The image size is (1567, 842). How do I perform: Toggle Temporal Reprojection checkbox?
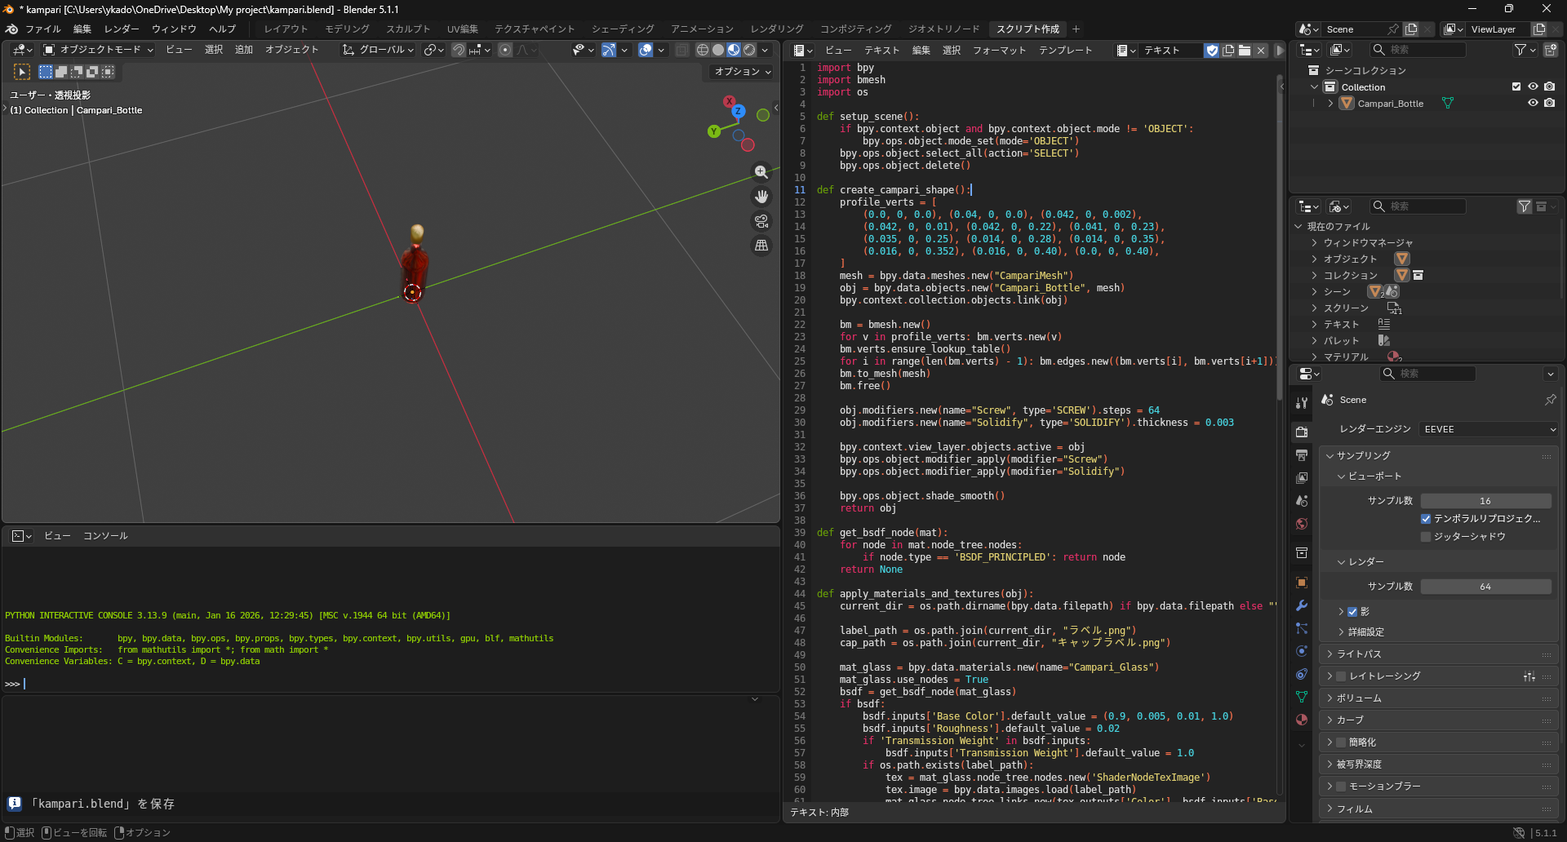coord(1426,519)
